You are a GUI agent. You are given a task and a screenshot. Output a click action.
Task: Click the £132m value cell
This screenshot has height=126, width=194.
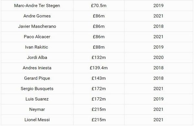pos(99,57)
